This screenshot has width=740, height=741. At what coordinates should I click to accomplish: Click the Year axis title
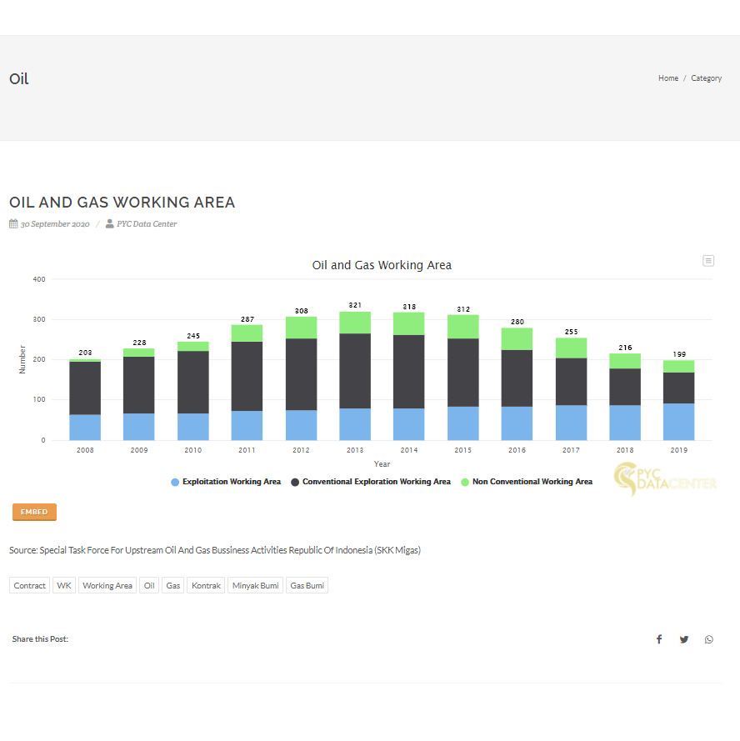[x=382, y=464]
